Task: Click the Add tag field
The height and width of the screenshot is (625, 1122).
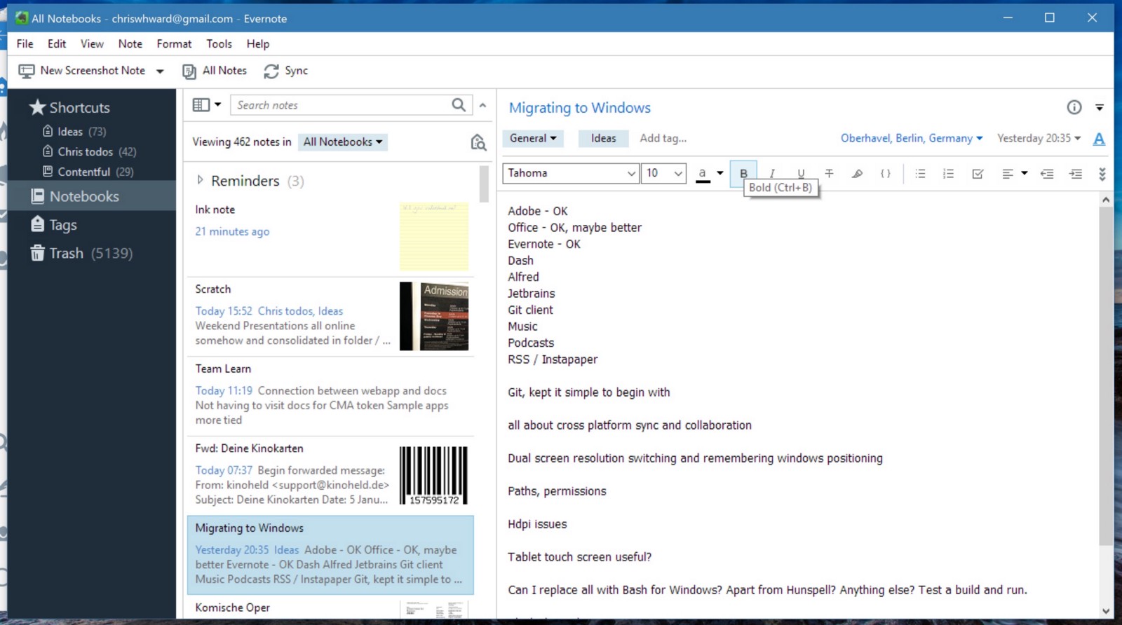Action: coord(663,138)
